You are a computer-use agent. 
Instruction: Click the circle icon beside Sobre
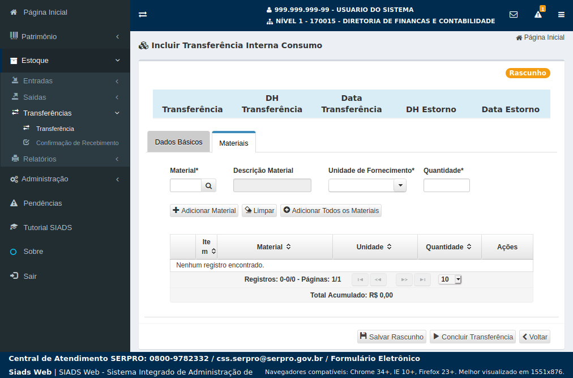[14, 252]
